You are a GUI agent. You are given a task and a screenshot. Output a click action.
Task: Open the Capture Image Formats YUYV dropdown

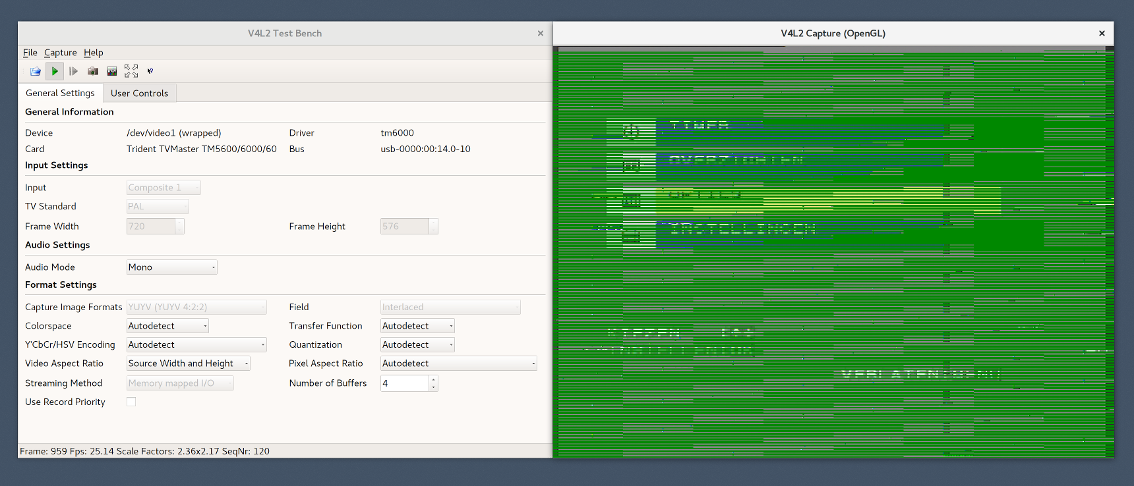[x=196, y=308]
